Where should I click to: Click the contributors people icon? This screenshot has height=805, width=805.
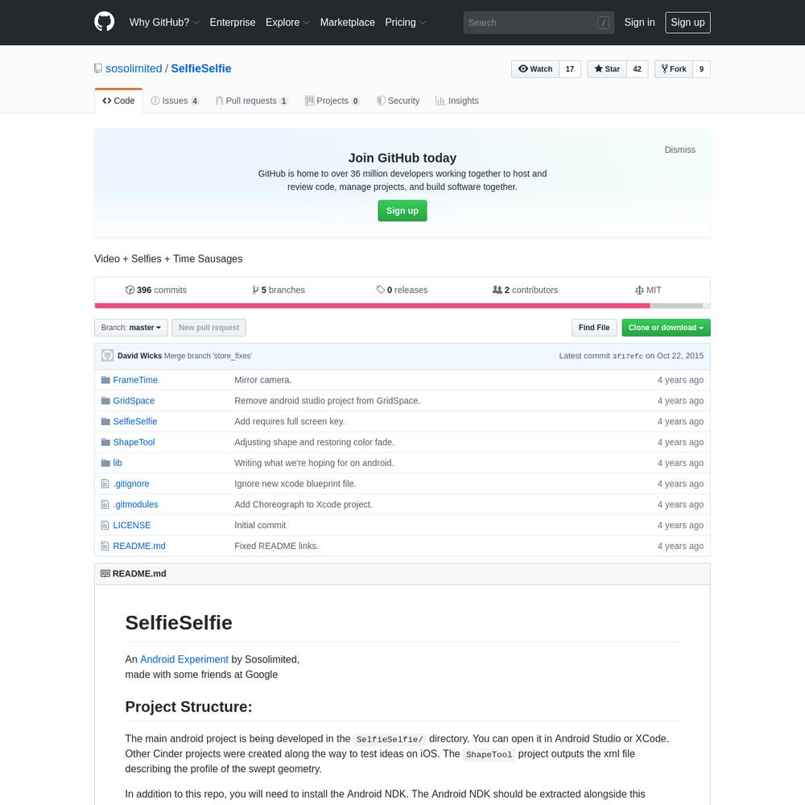(497, 290)
